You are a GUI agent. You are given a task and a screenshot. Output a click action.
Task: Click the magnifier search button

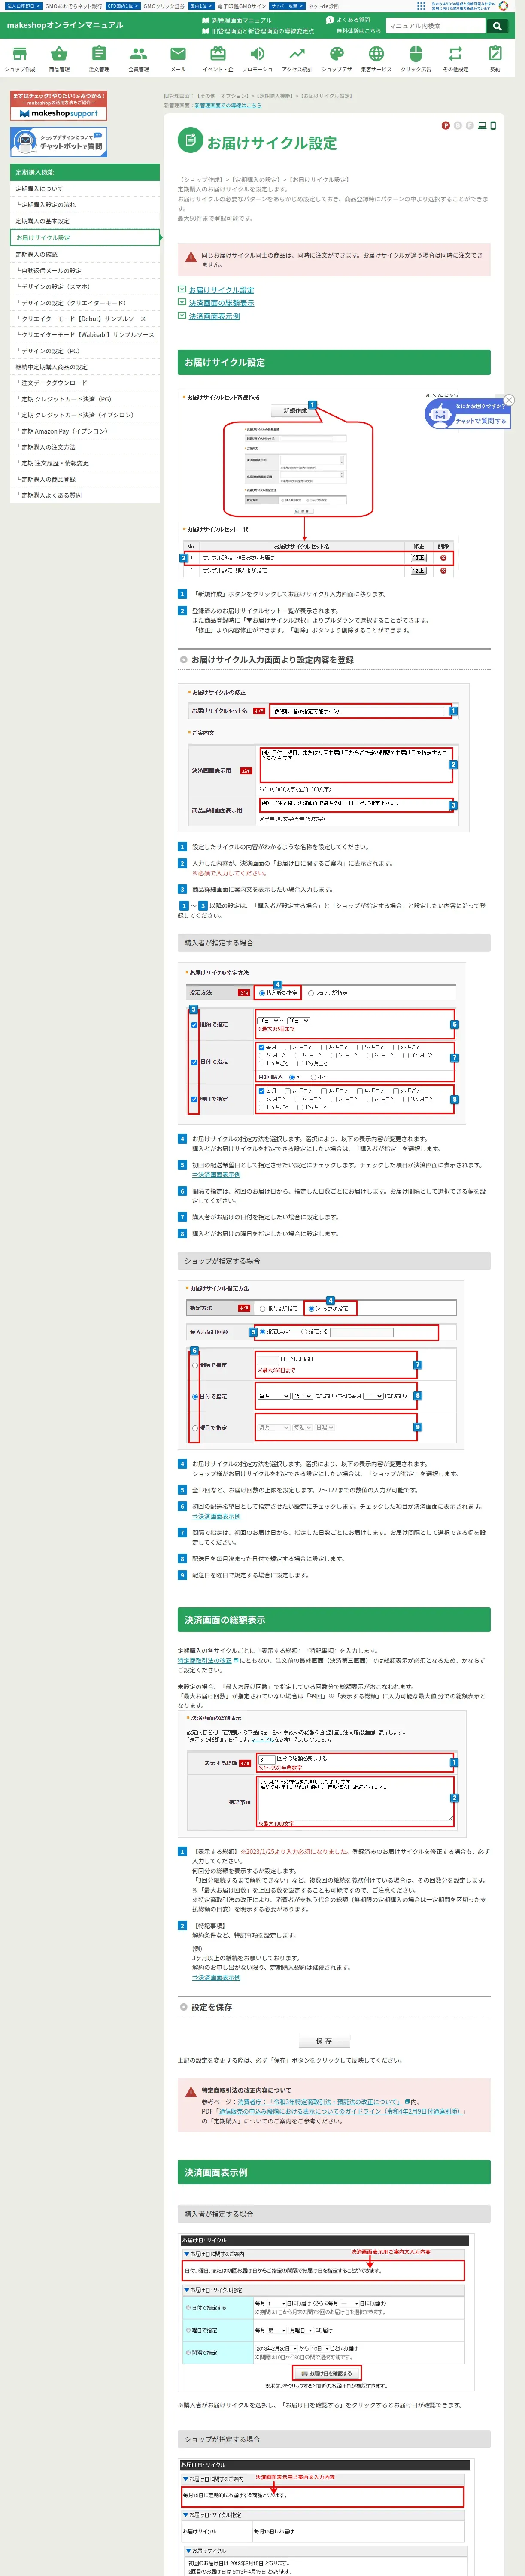pyautogui.click(x=497, y=26)
